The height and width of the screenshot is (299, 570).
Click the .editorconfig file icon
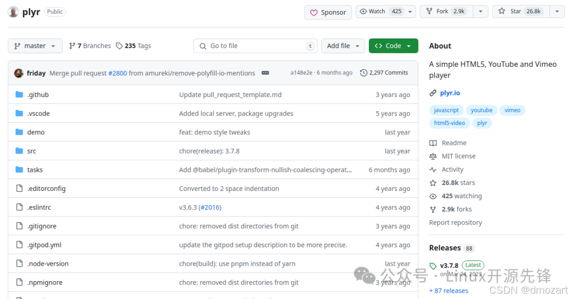(20, 188)
